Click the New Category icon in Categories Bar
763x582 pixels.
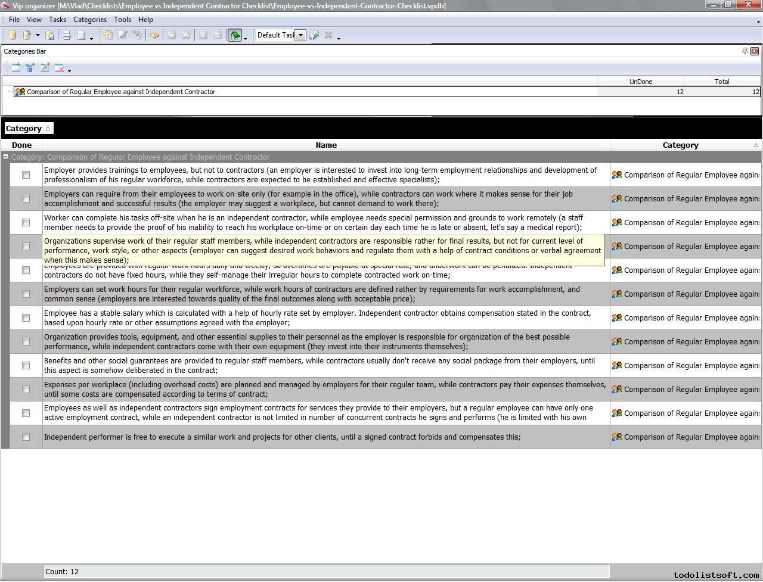point(16,68)
